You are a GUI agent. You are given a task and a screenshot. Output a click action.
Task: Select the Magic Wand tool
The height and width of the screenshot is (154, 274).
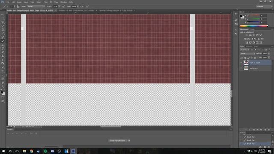3,26
